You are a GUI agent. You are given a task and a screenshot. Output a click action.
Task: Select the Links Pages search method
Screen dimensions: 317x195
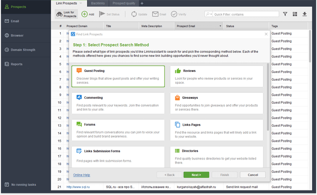tap(217, 130)
